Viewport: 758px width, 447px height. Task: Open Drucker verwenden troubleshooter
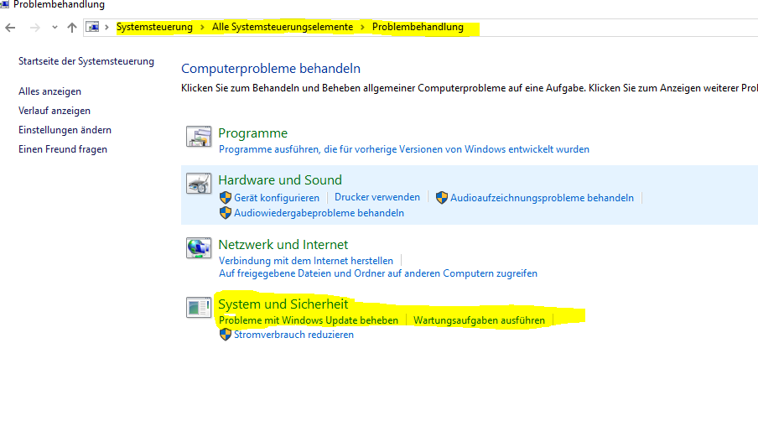click(377, 197)
